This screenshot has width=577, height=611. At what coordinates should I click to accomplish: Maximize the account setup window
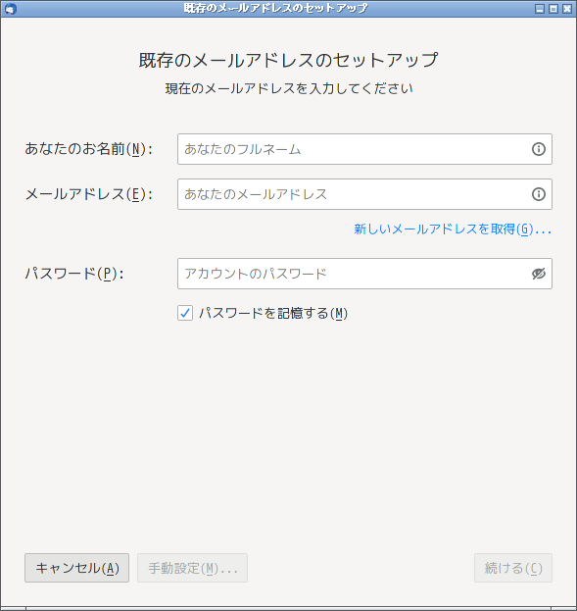click(x=553, y=9)
